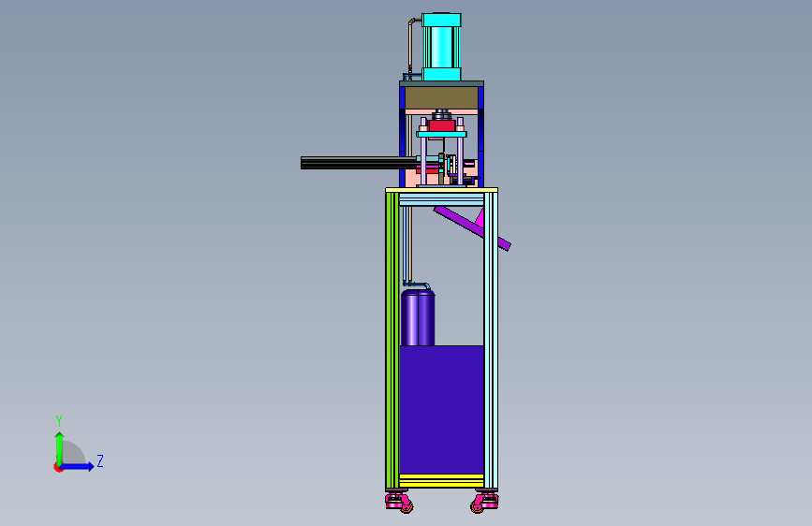
Task: Click the blue Z axis arrow of the triad
Action: pos(78,466)
